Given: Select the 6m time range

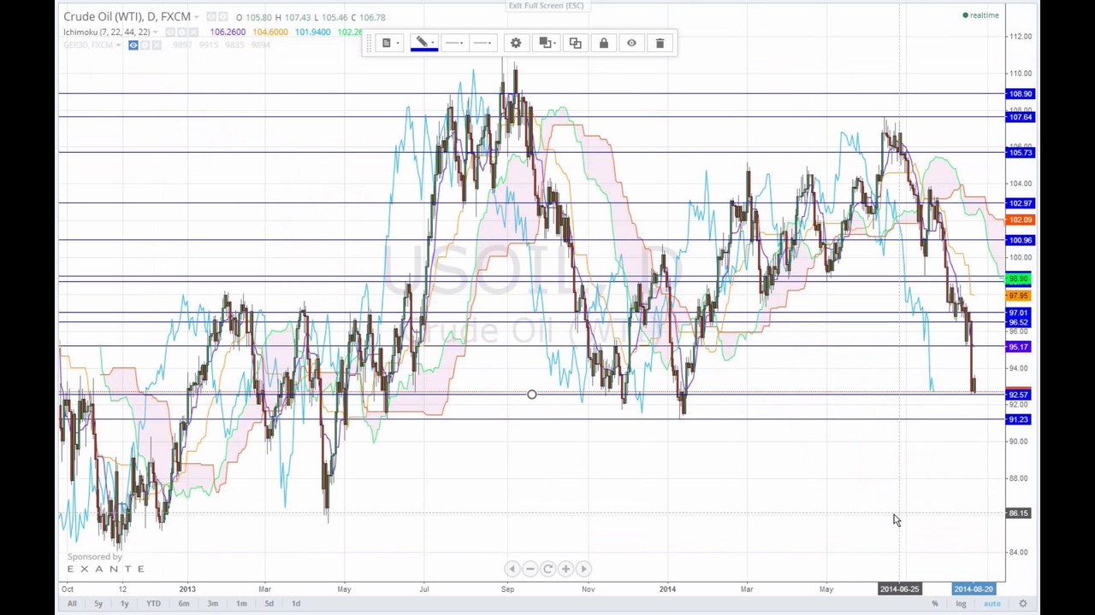Looking at the screenshot, I should [x=184, y=604].
